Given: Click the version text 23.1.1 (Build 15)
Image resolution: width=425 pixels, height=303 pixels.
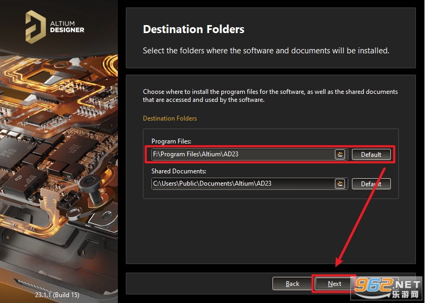Looking at the screenshot, I should 57,294.
